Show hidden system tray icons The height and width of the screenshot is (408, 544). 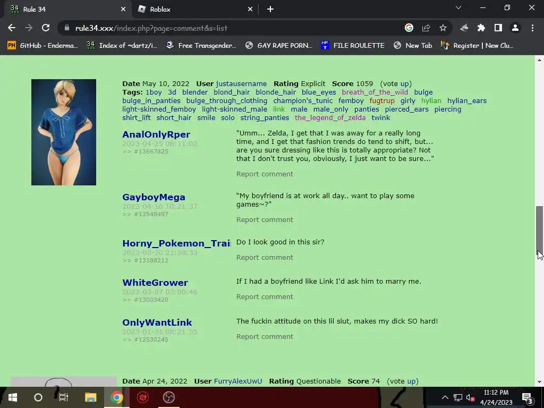coord(445,397)
